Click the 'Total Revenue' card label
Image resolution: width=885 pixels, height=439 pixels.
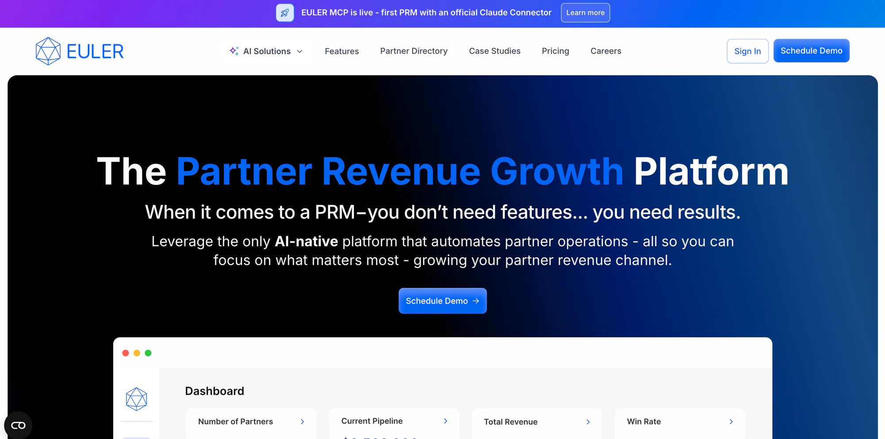pyautogui.click(x=511, y=422)
